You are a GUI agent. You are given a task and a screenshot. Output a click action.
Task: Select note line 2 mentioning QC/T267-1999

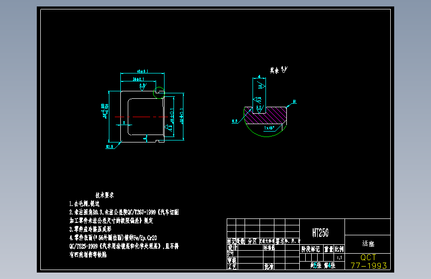pyautogui.click(x=124, y=212)
